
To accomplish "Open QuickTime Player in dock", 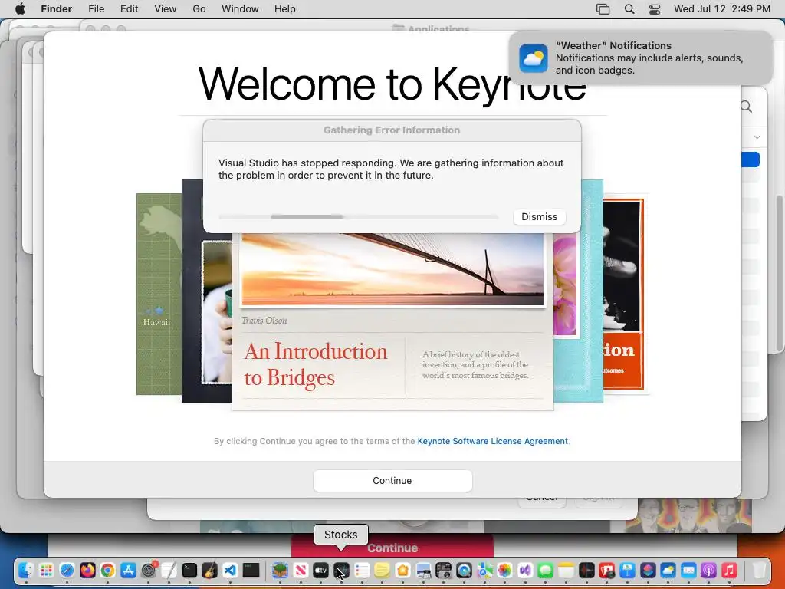I will [464, 570].
